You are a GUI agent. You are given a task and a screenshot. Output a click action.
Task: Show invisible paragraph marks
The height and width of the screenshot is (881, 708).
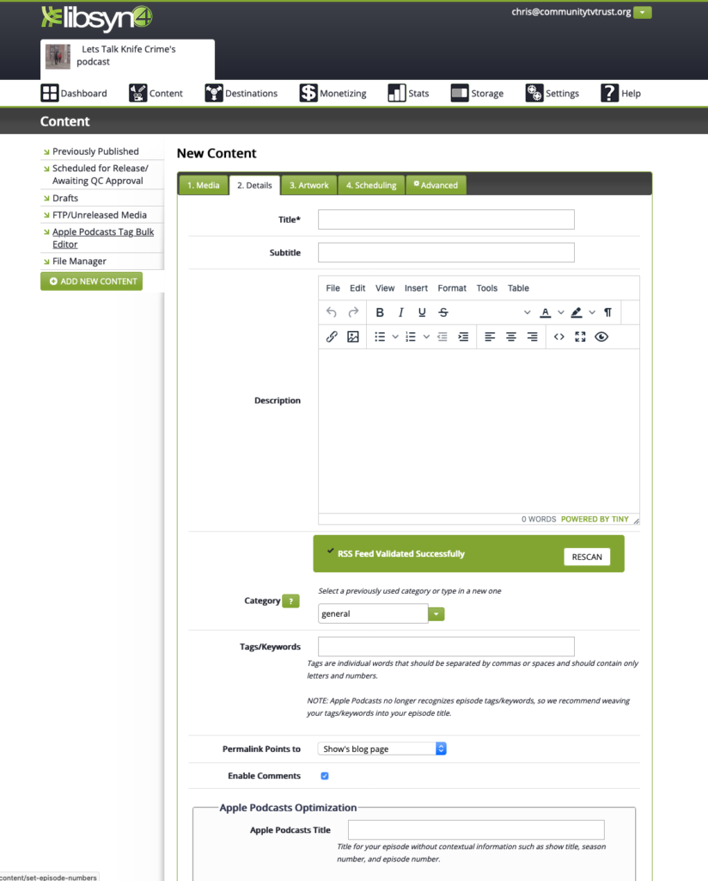(x=607, y=312)
